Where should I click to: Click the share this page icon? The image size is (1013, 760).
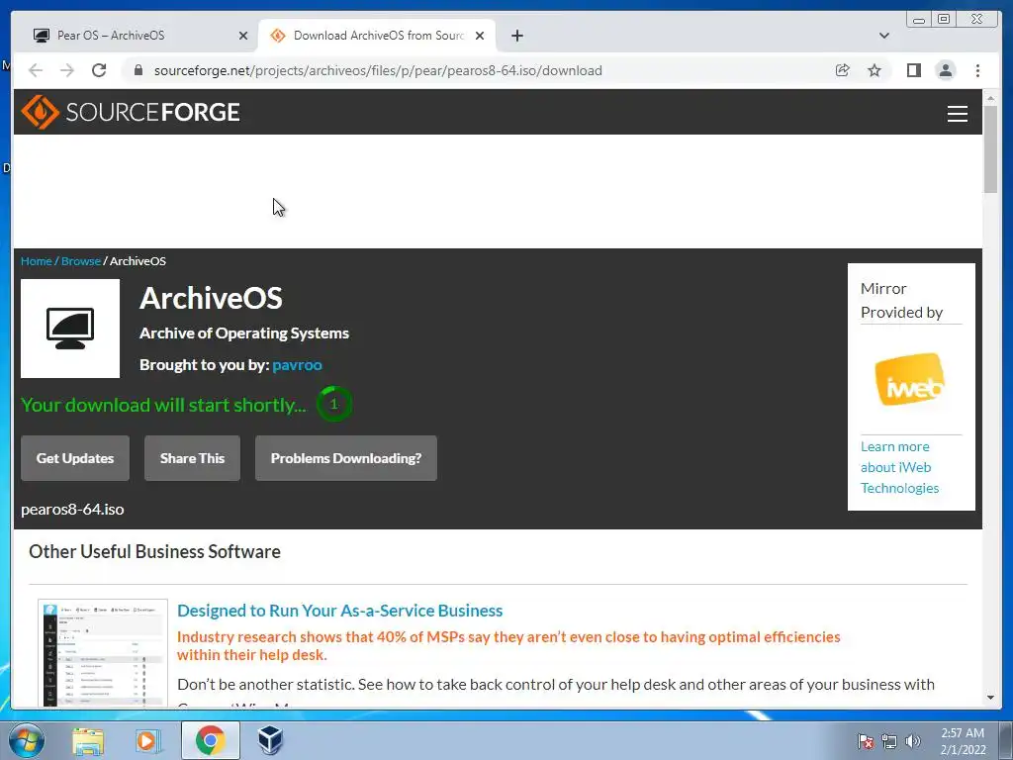842,70
